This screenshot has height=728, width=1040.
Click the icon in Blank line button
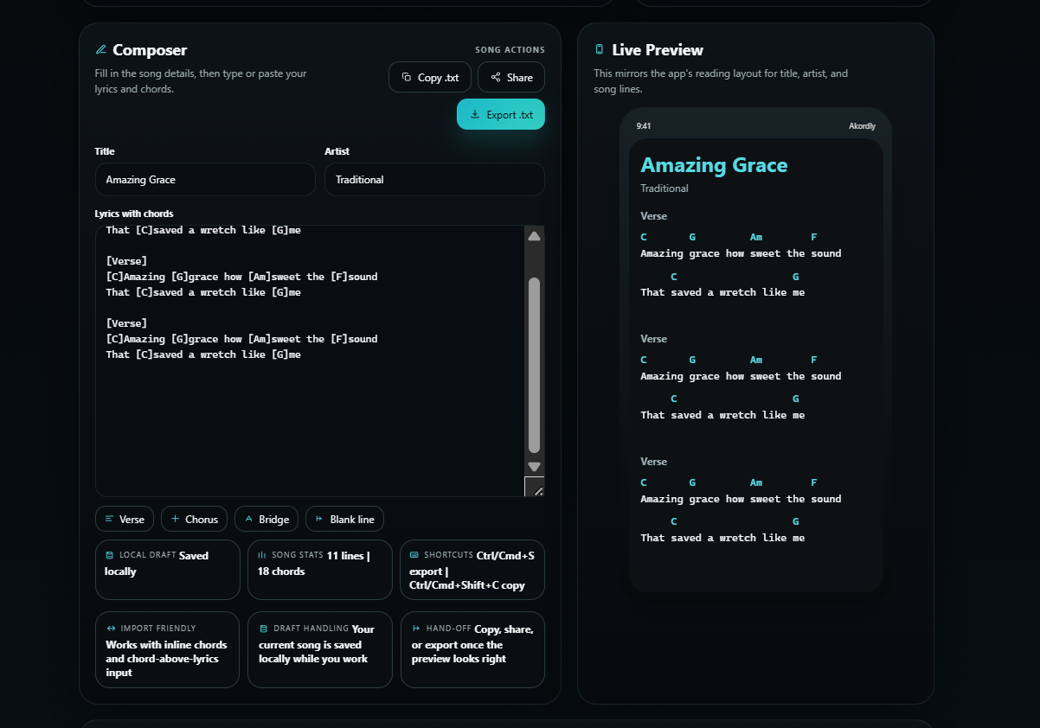click(x=319, y=519)
